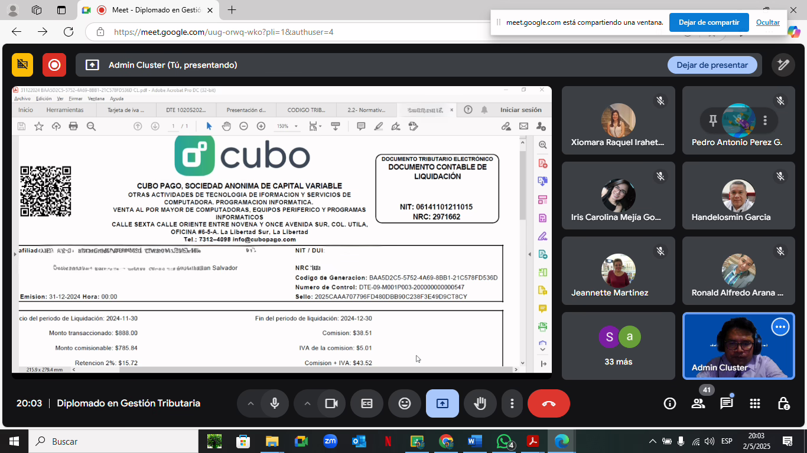Open more options three-dot menu
Viewport: 807px width, 453px height.
coord(512,403)
